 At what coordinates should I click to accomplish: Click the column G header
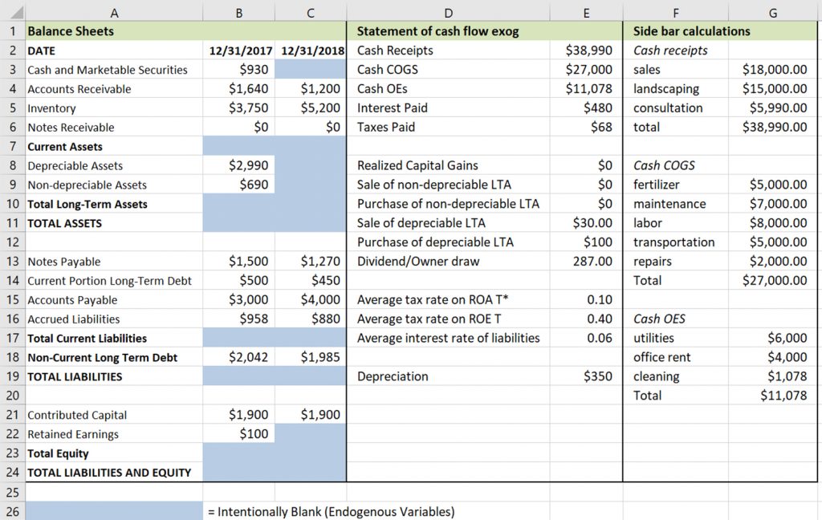click(772, 12)
